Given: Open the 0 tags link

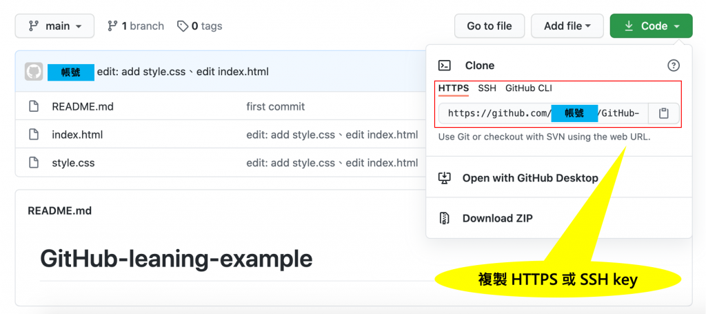Looking at the screenshot, I should (199, 26).
